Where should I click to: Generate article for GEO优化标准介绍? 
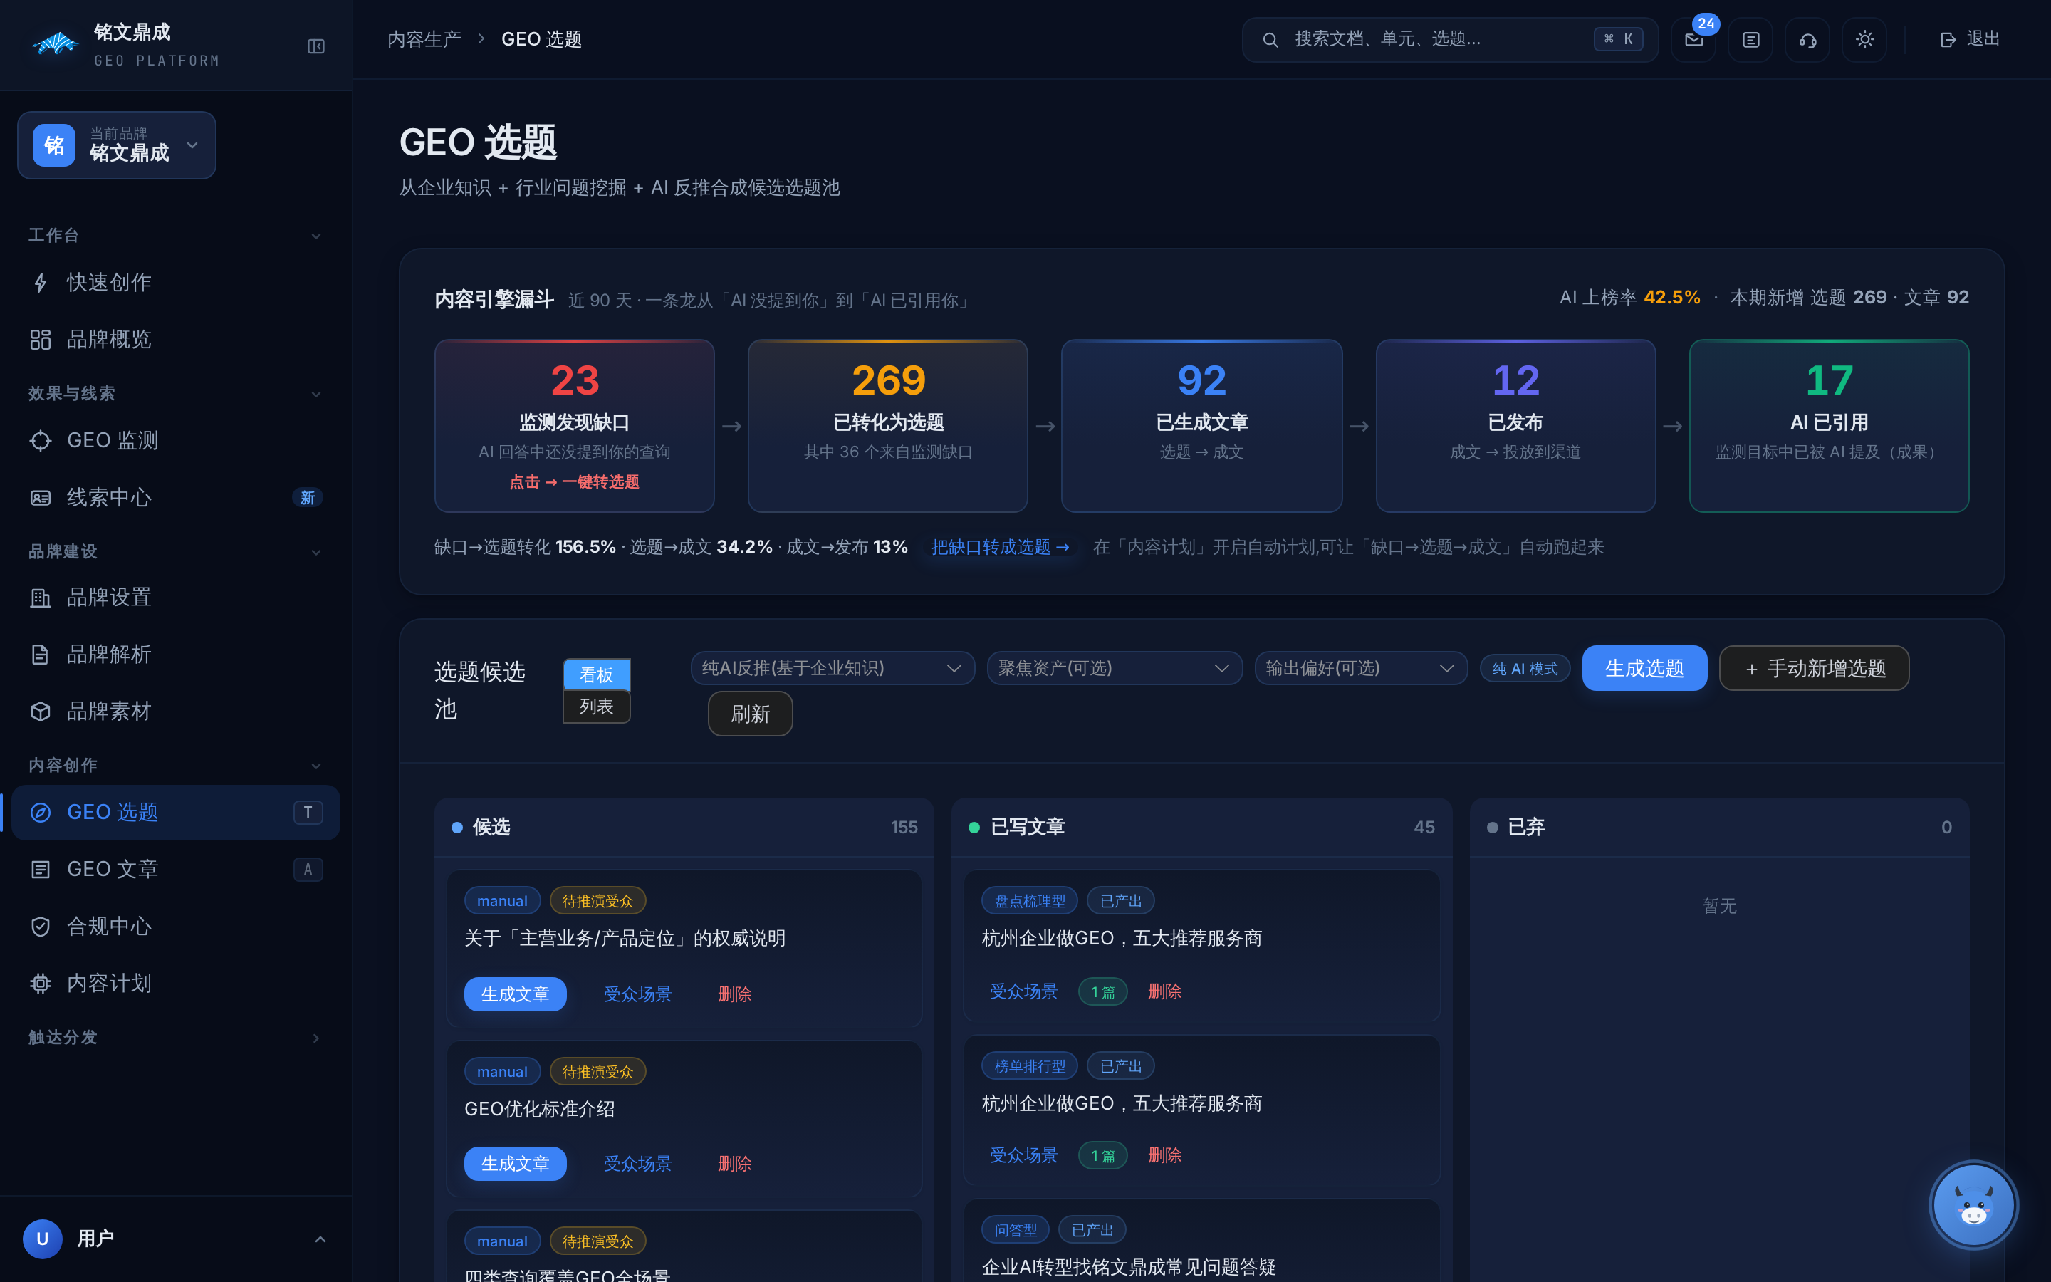coord(516,1163)
